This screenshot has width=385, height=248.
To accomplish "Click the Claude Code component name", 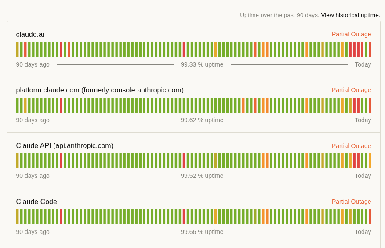I will [36, 202].
